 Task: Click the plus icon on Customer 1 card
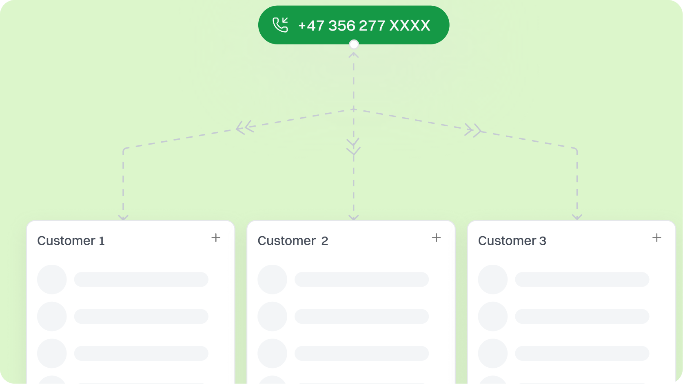click(x=216, y=238)
